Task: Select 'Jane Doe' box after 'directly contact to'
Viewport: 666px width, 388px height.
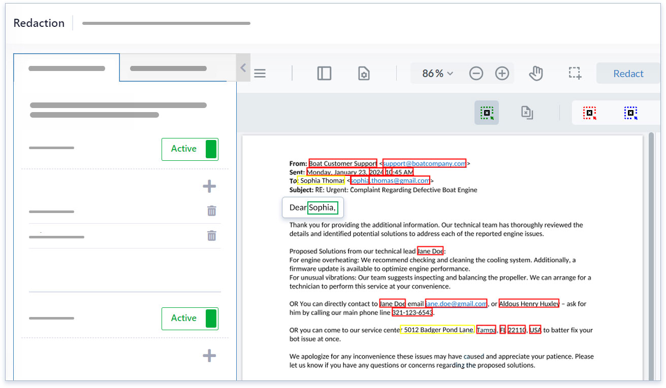Action: [392, 303]
